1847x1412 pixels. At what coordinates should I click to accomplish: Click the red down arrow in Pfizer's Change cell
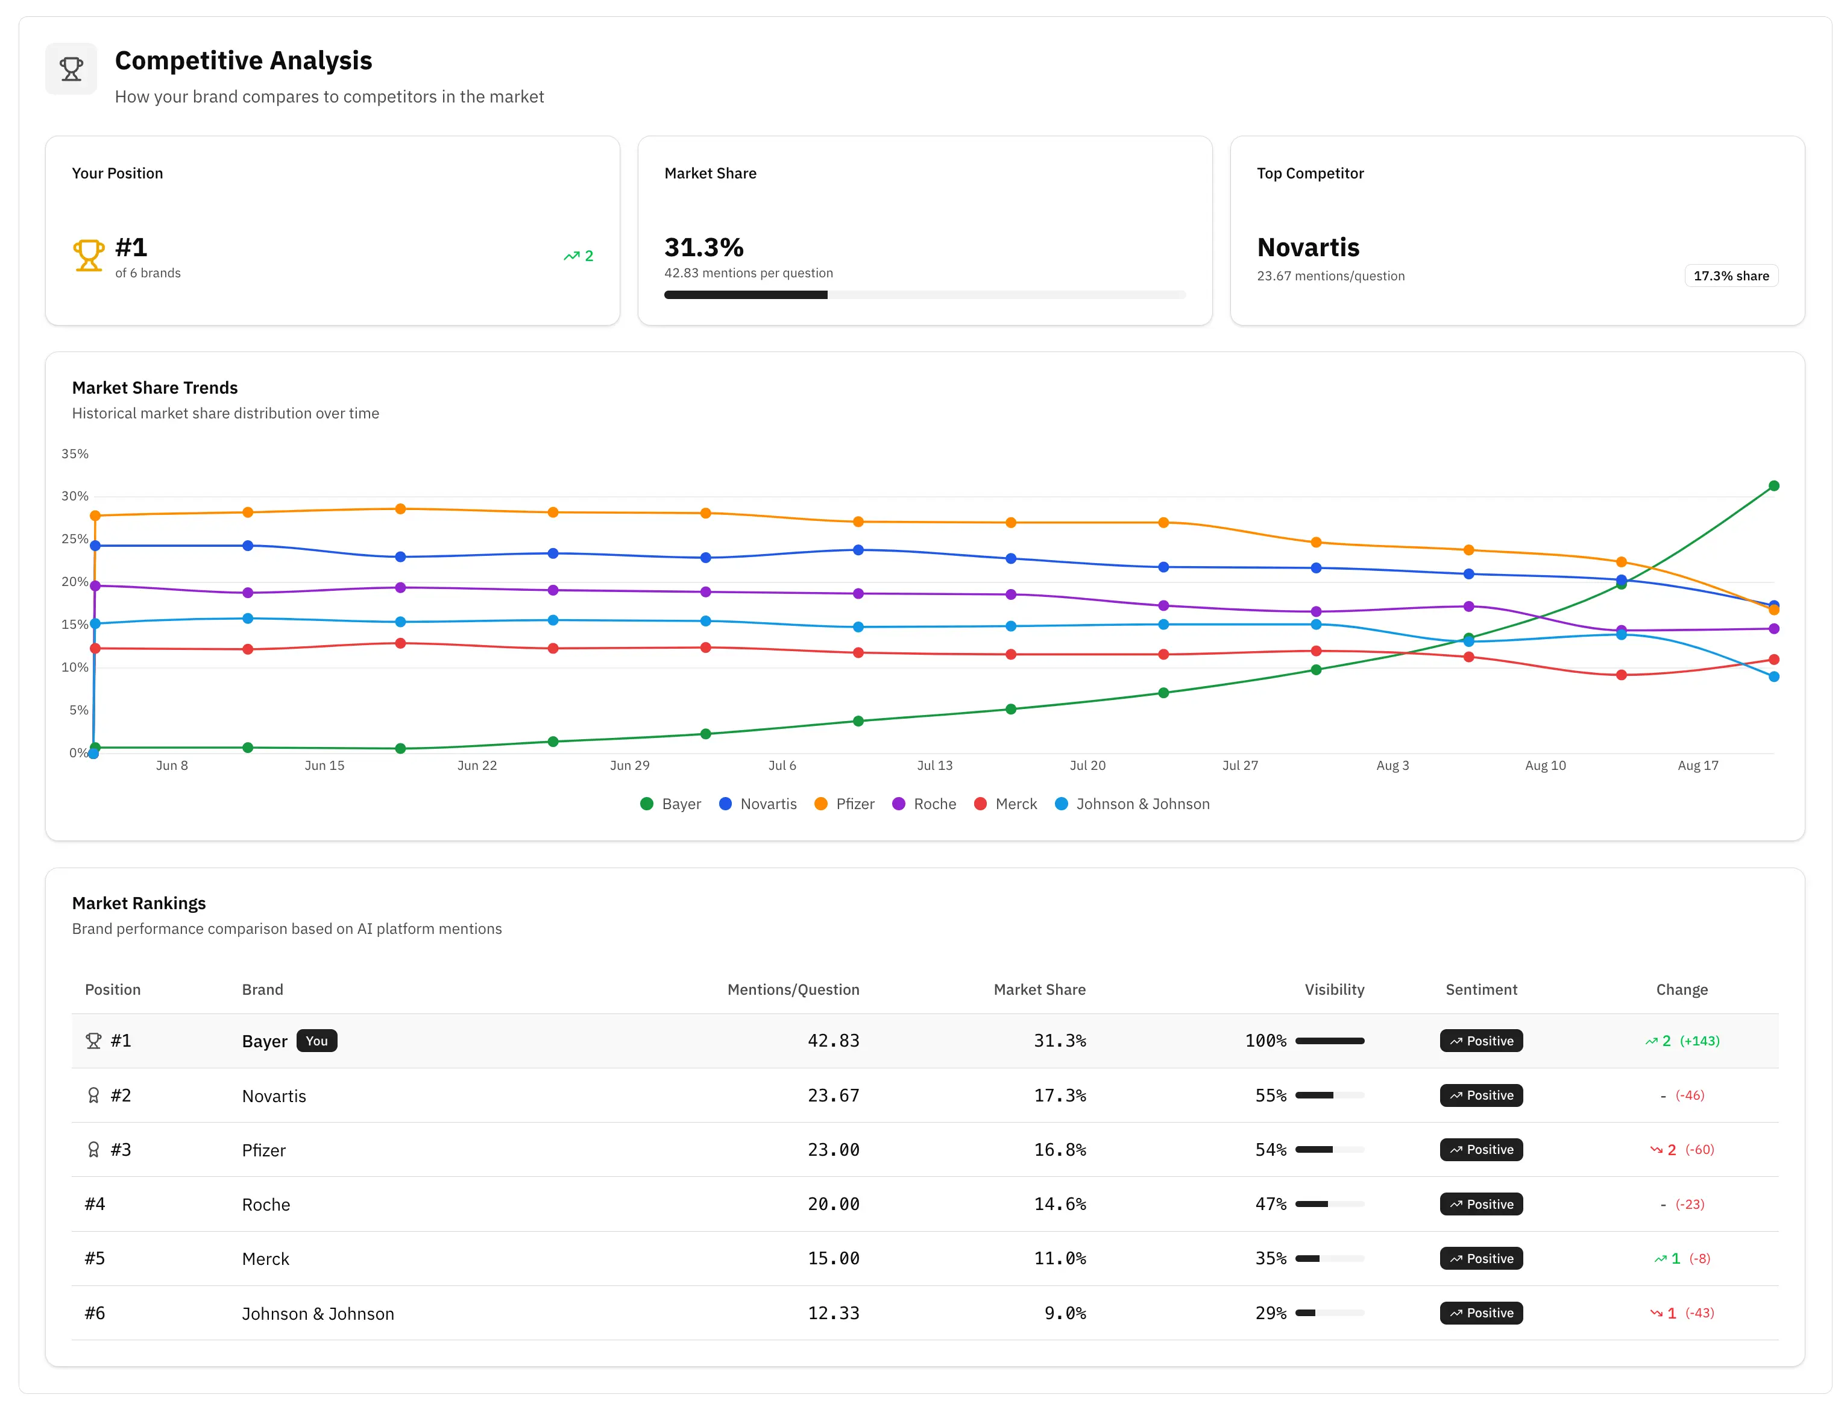click(x=1657, y=1150)
